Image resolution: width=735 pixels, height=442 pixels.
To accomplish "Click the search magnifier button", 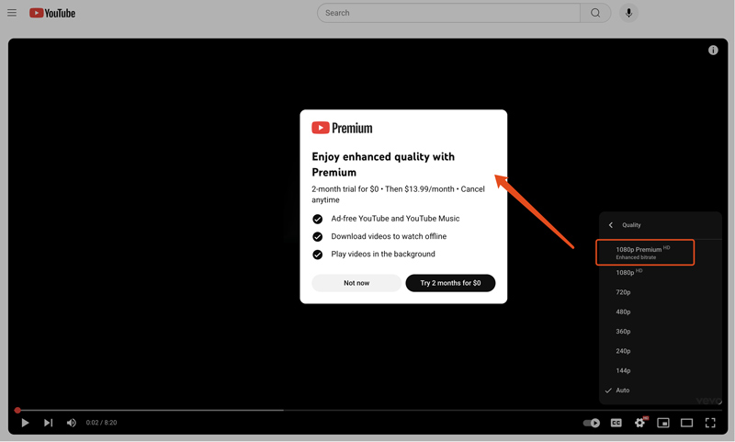I will 595,13.
